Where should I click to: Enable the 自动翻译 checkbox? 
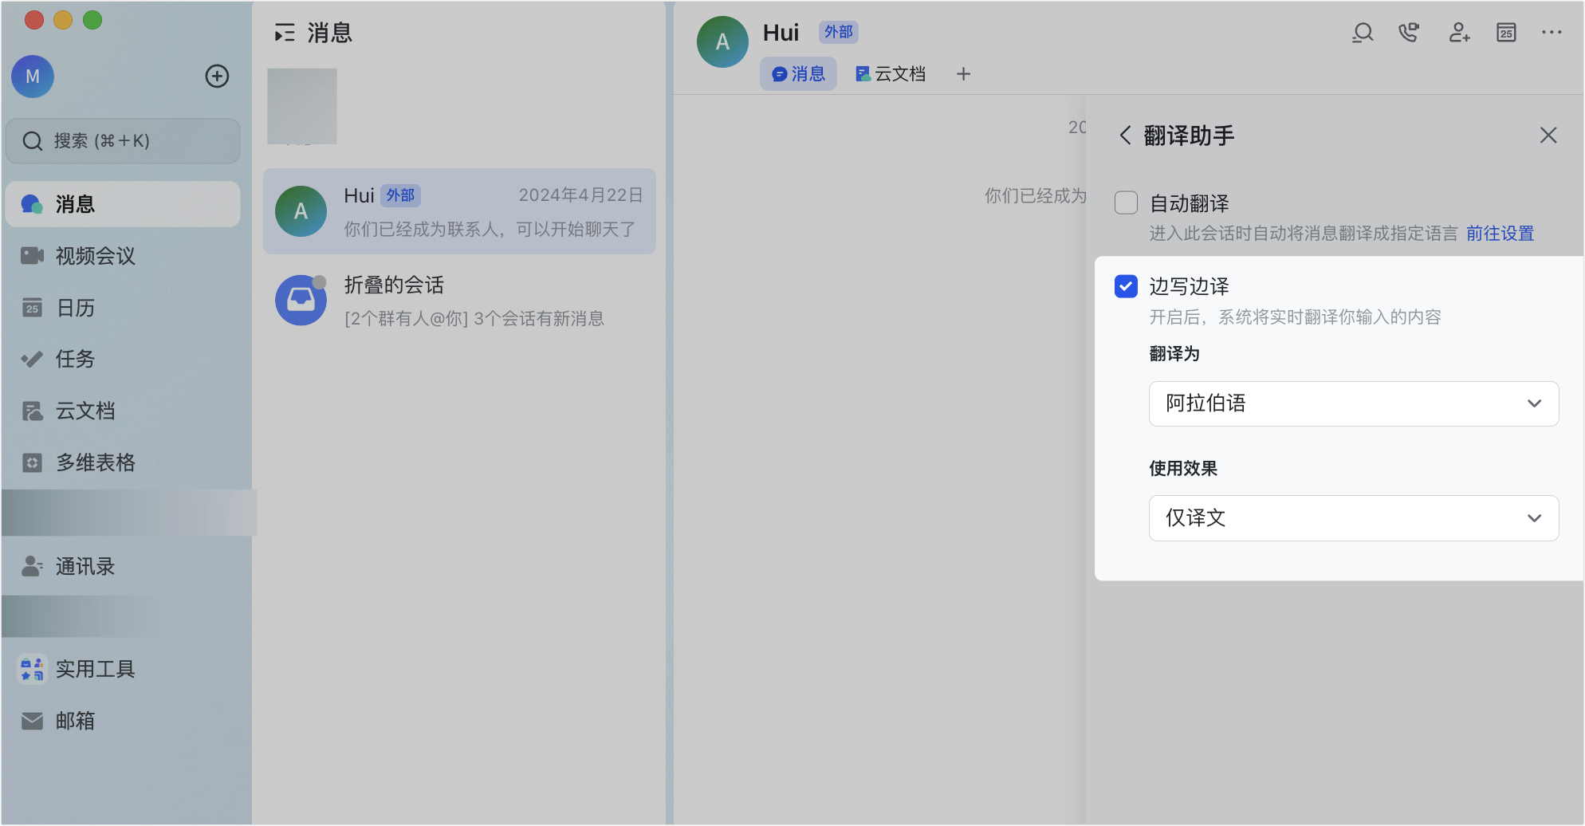click(1126, 203)
